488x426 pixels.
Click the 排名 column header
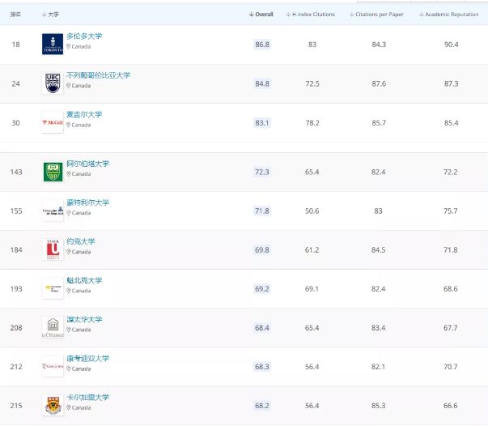tap(15, 15)
